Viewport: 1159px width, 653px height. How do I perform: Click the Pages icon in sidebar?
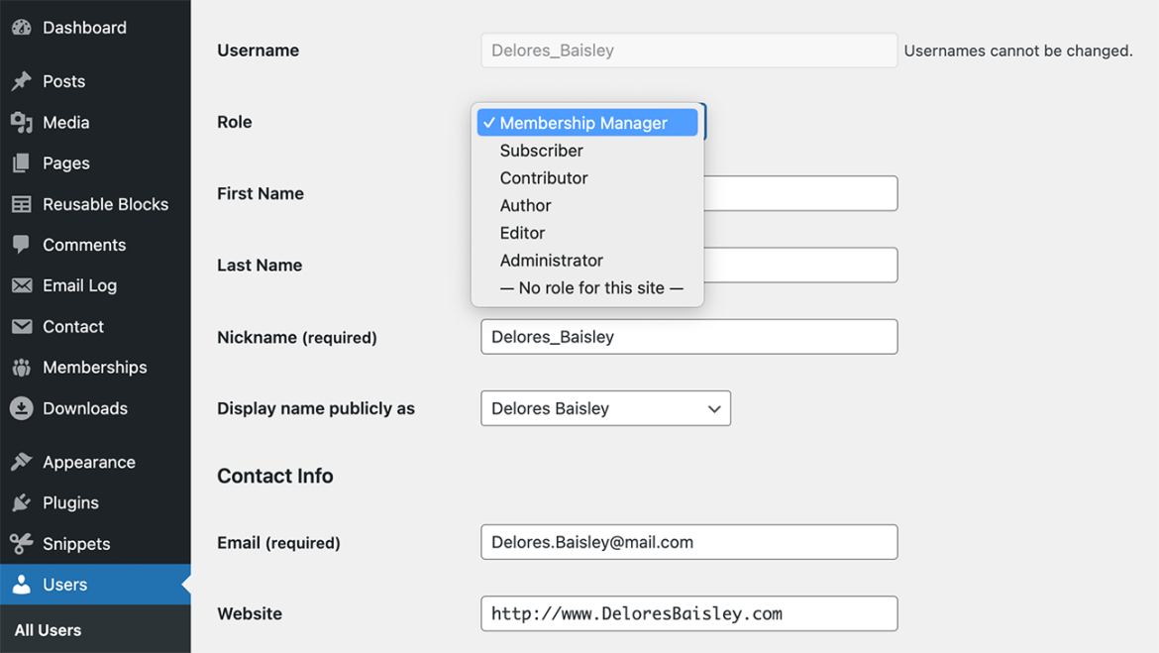click(22, 163)
